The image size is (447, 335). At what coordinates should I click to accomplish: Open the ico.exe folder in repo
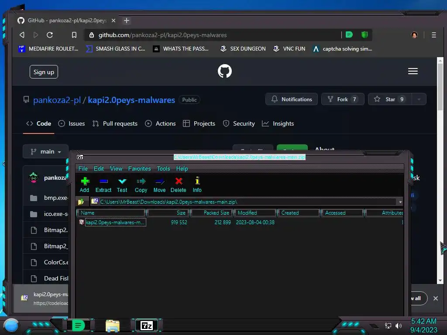[x=55, y=214]
